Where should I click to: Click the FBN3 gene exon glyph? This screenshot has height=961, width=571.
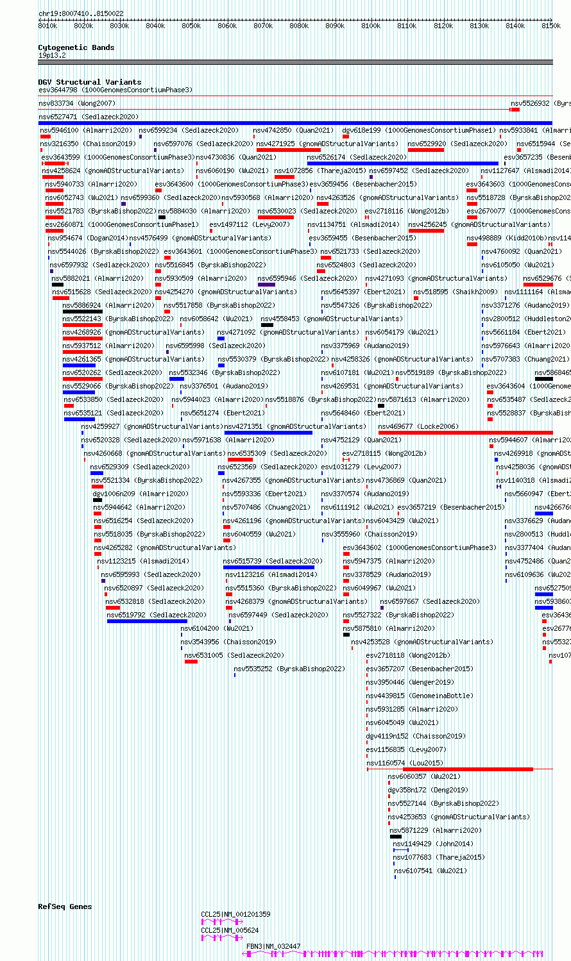click(393, 954)
